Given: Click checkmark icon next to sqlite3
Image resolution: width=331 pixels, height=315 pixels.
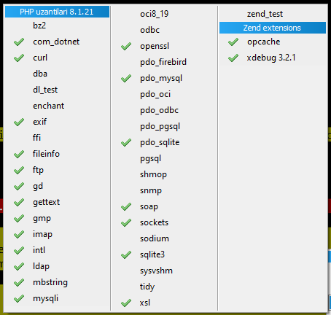Looking at the screenshot, I should pos(126,254).
